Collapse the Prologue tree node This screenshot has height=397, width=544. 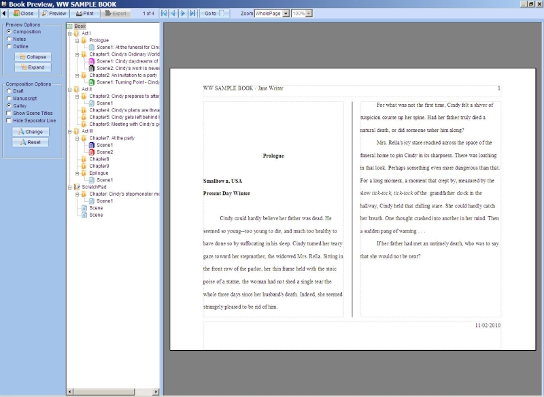[77, 40]
